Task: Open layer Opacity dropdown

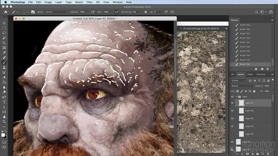Action: (272, 86)
